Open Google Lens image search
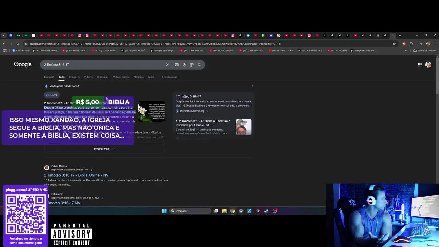The image size is (439, 247). [x=192, y=64]
